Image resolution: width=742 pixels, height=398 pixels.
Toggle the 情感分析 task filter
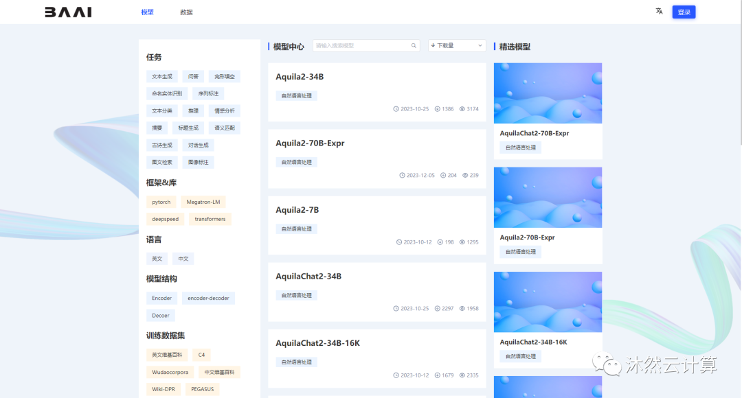click(x=224, y=111)
